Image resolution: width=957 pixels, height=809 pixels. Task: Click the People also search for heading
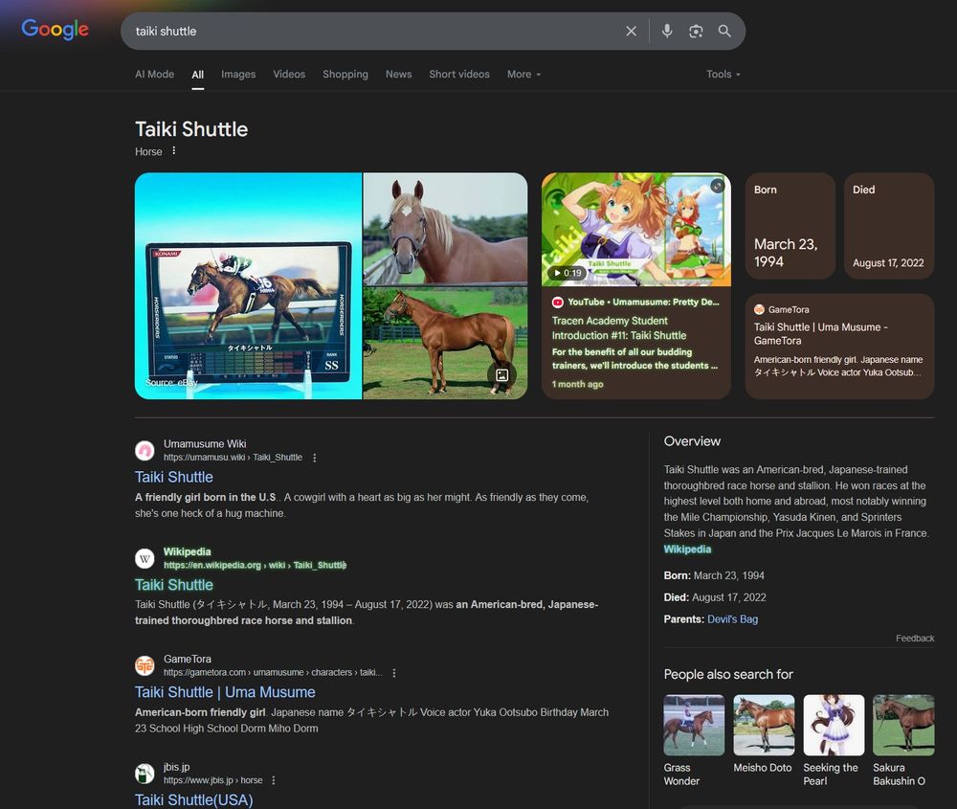point(728,675)
